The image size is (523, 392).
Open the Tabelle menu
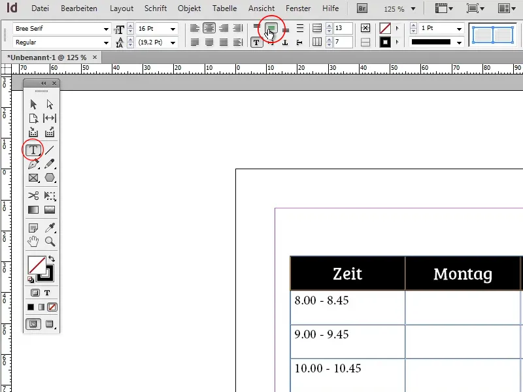[224, 8]
